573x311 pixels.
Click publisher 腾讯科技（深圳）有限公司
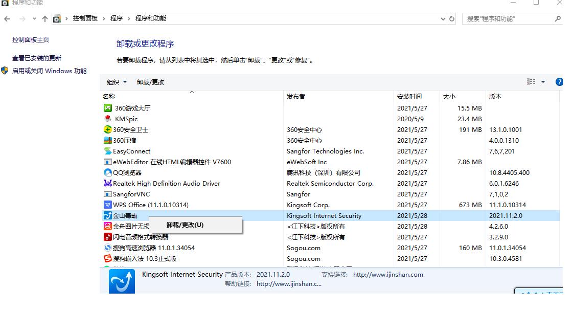[324, 173]
